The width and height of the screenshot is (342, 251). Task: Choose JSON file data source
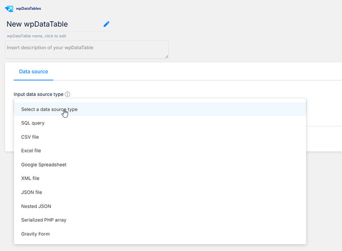[x=160, y=193]
